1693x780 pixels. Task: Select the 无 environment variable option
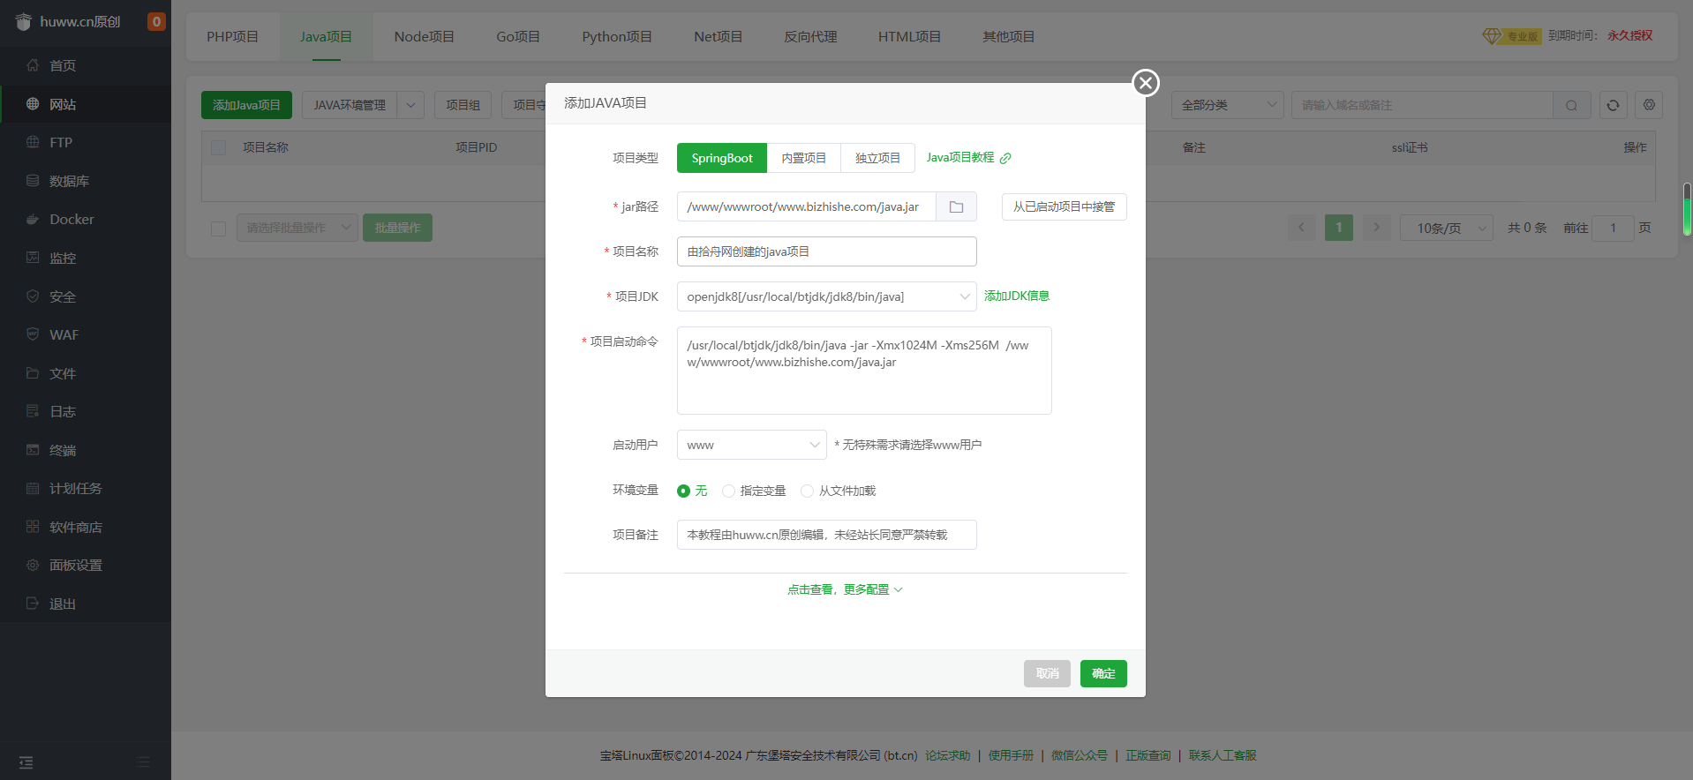683,491
